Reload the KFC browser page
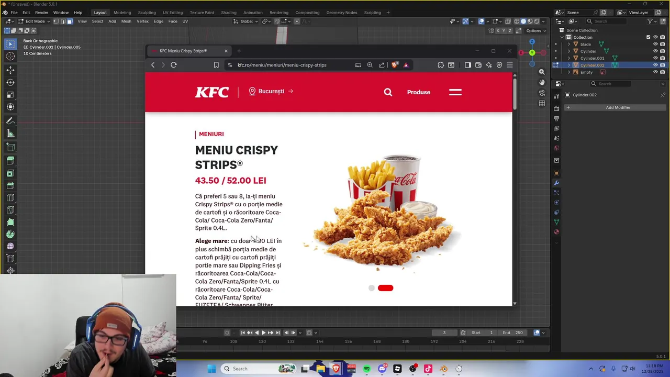670x377 pixels. coord(174,65)
